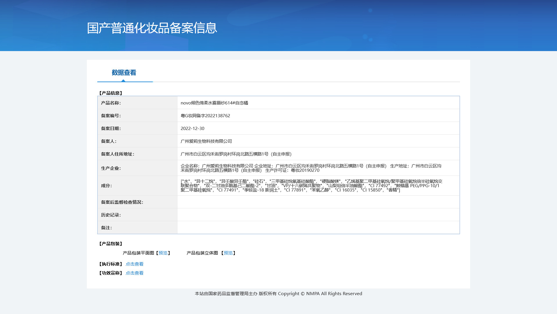557x314 pixels.
Task: Preview the 产品包装平面图 image
Action: pyautogui.click(x=163, y=253)
